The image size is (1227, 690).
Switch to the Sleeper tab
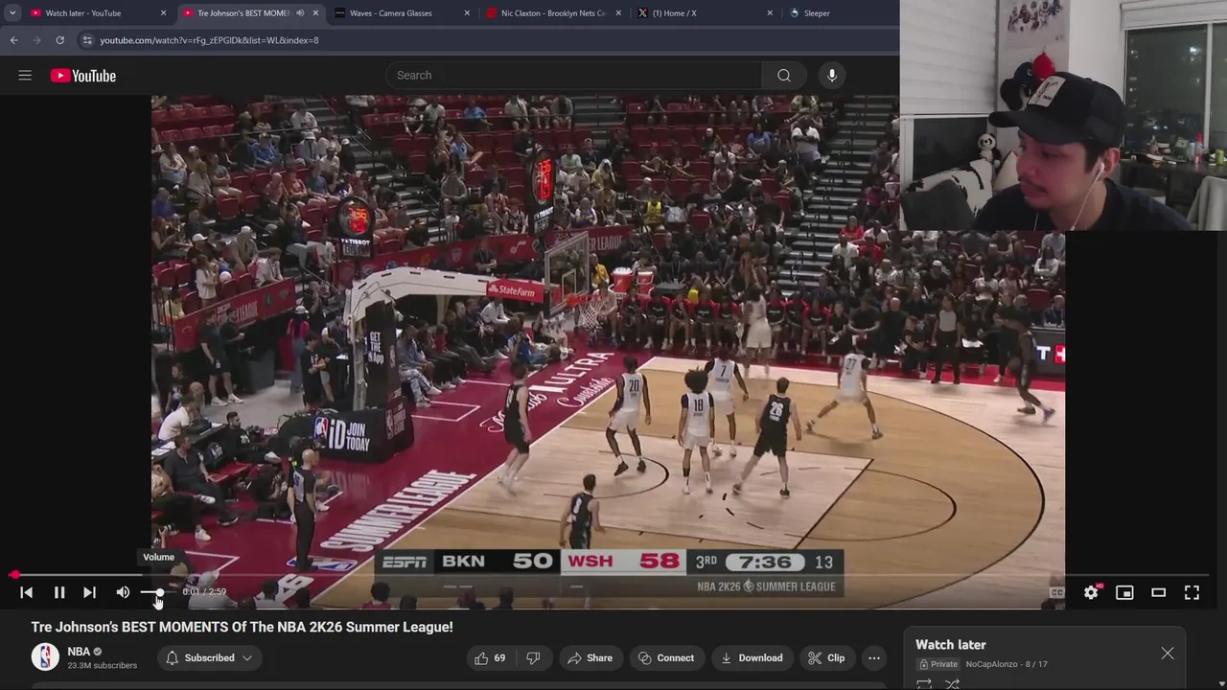point(817,13)
